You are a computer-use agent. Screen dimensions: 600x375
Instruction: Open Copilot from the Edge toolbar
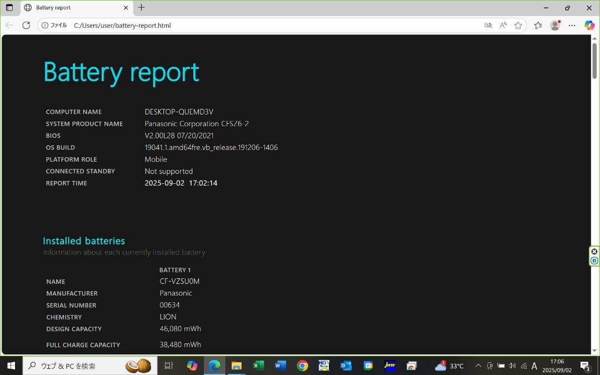click(589, 25)
